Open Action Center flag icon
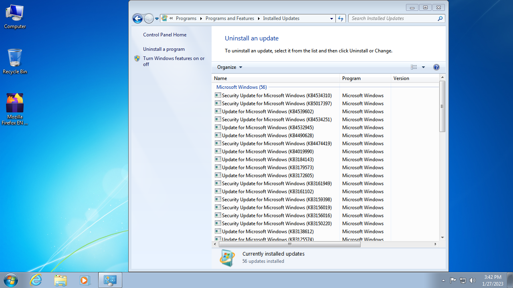Screen dimensions: 513x288 tap(453, 280)
